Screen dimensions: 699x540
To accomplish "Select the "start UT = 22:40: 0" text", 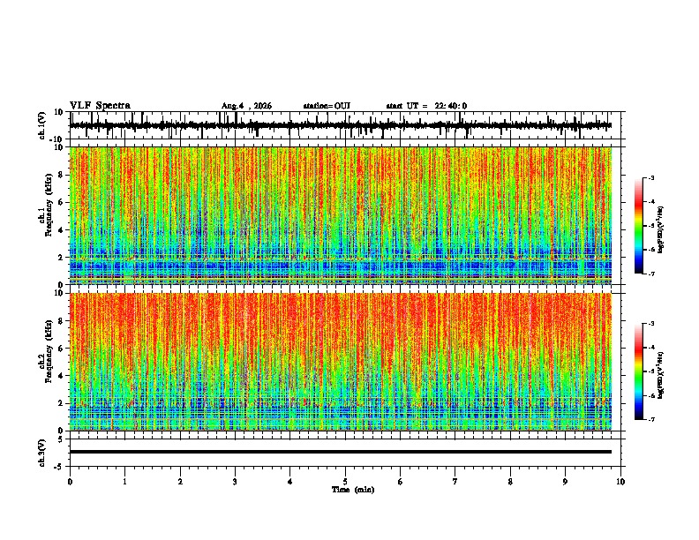I will (426, 106).
